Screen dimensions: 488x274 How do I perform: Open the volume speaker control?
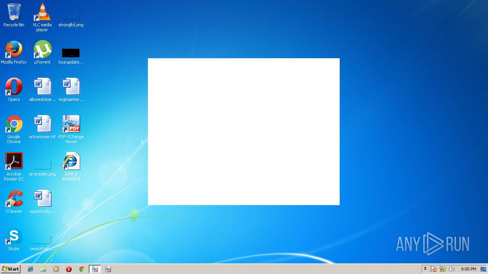[x=452, y=269]
